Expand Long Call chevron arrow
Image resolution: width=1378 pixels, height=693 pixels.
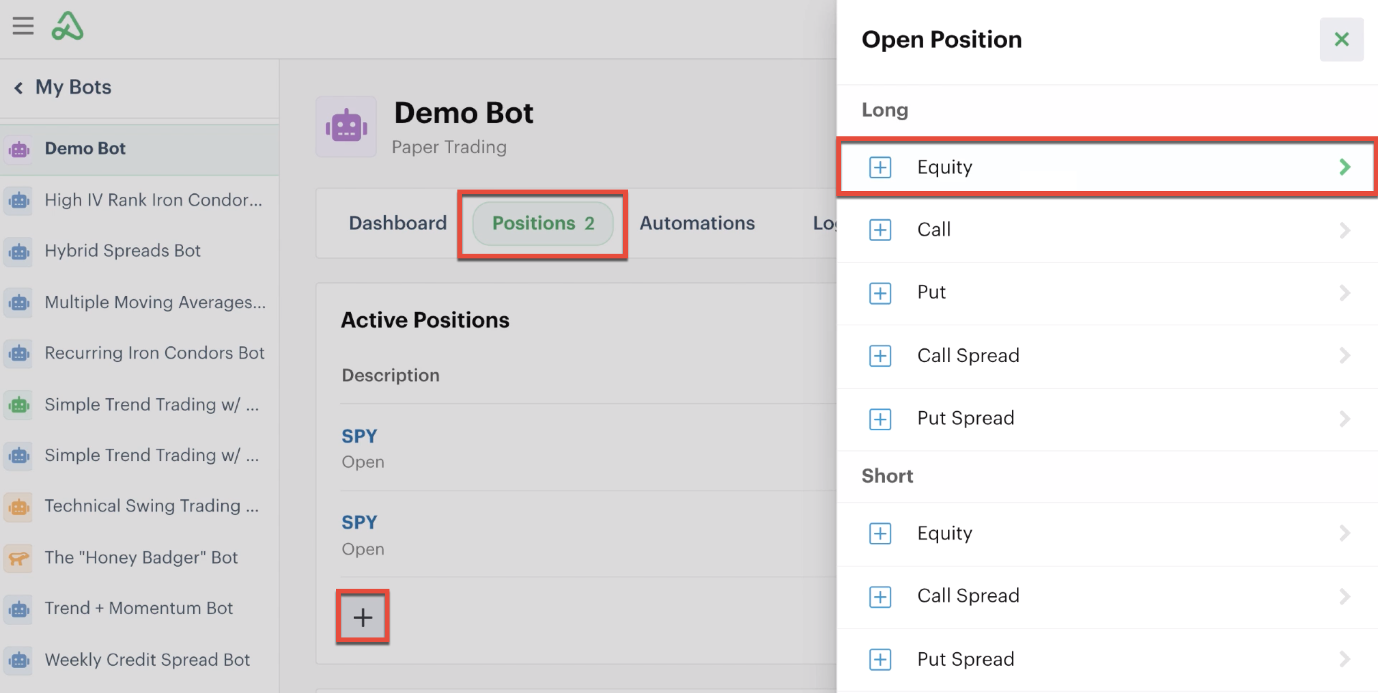pos(1345,230)
